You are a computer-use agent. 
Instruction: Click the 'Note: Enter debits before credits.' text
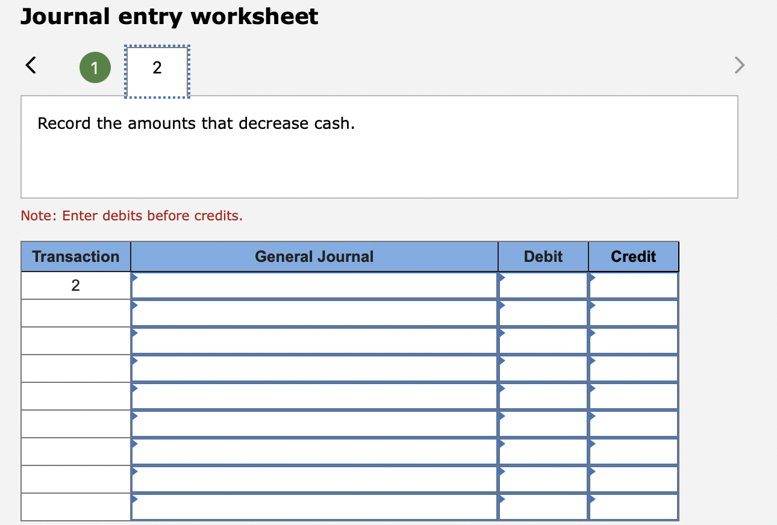(x=132, y=216)
